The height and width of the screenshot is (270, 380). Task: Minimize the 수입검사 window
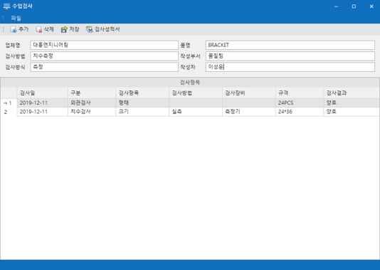336,6
